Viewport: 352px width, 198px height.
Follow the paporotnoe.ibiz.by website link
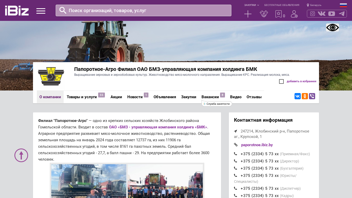[x=257, y=145]
